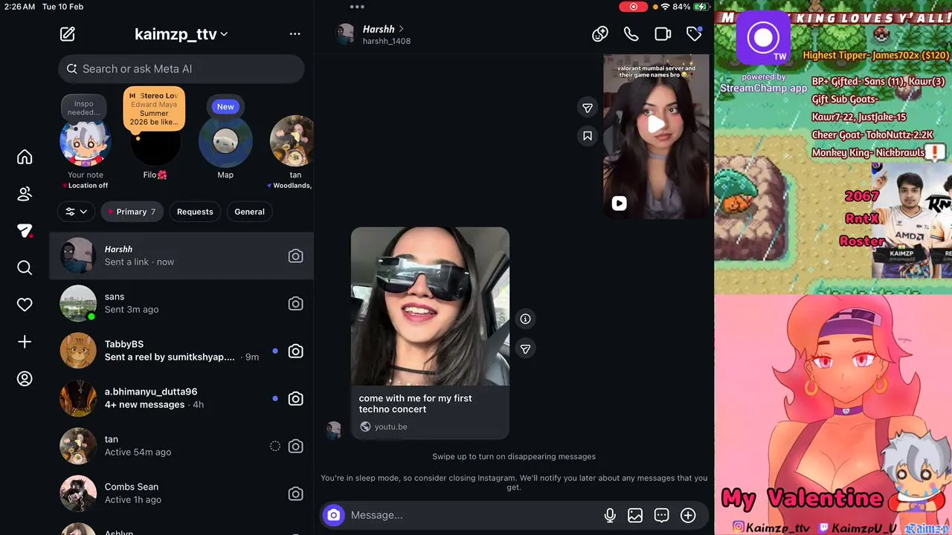Open more options plus icon in composer
The image size is (952, 535).
click(688, 515)
